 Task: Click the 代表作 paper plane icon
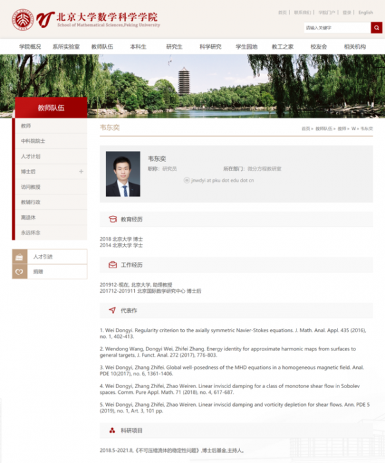tap(112, 310)
